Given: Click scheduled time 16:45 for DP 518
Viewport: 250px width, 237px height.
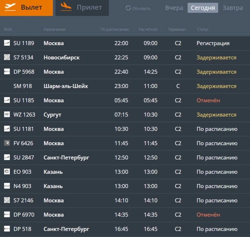Looking at the screenshot, I should 121,229.
